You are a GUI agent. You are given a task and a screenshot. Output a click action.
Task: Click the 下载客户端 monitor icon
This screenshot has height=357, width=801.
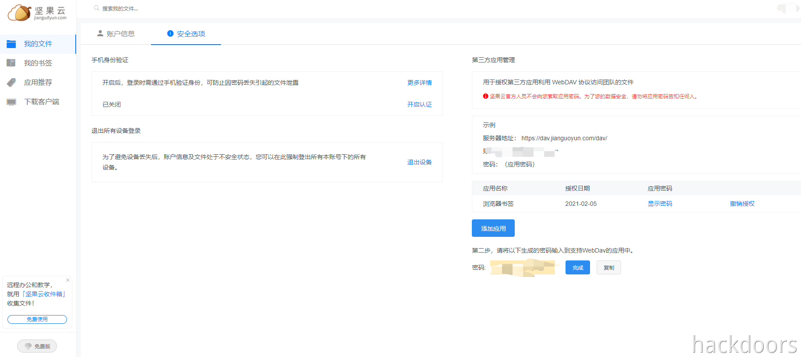tap(11, 102)
